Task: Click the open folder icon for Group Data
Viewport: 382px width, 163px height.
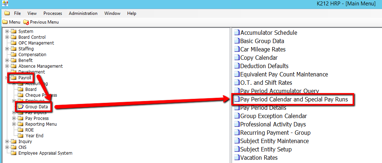Action: click(x=21, y=107)
